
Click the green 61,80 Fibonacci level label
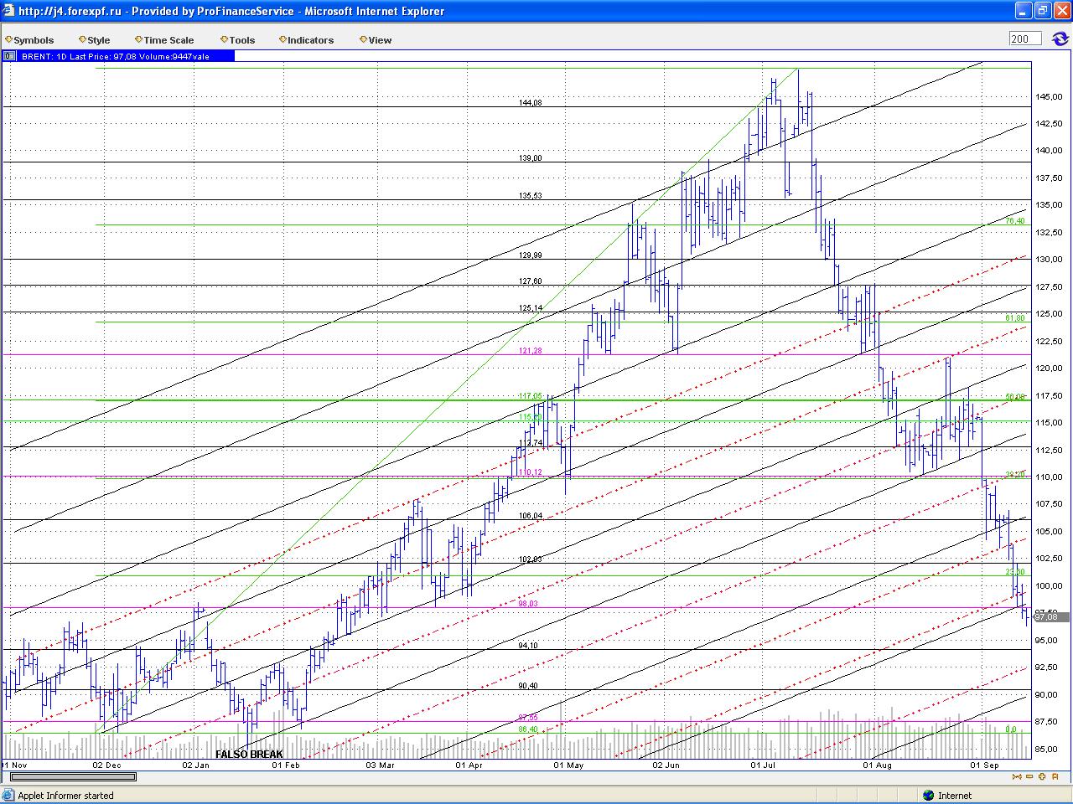pyautogui.click(x=1014, y=317)
